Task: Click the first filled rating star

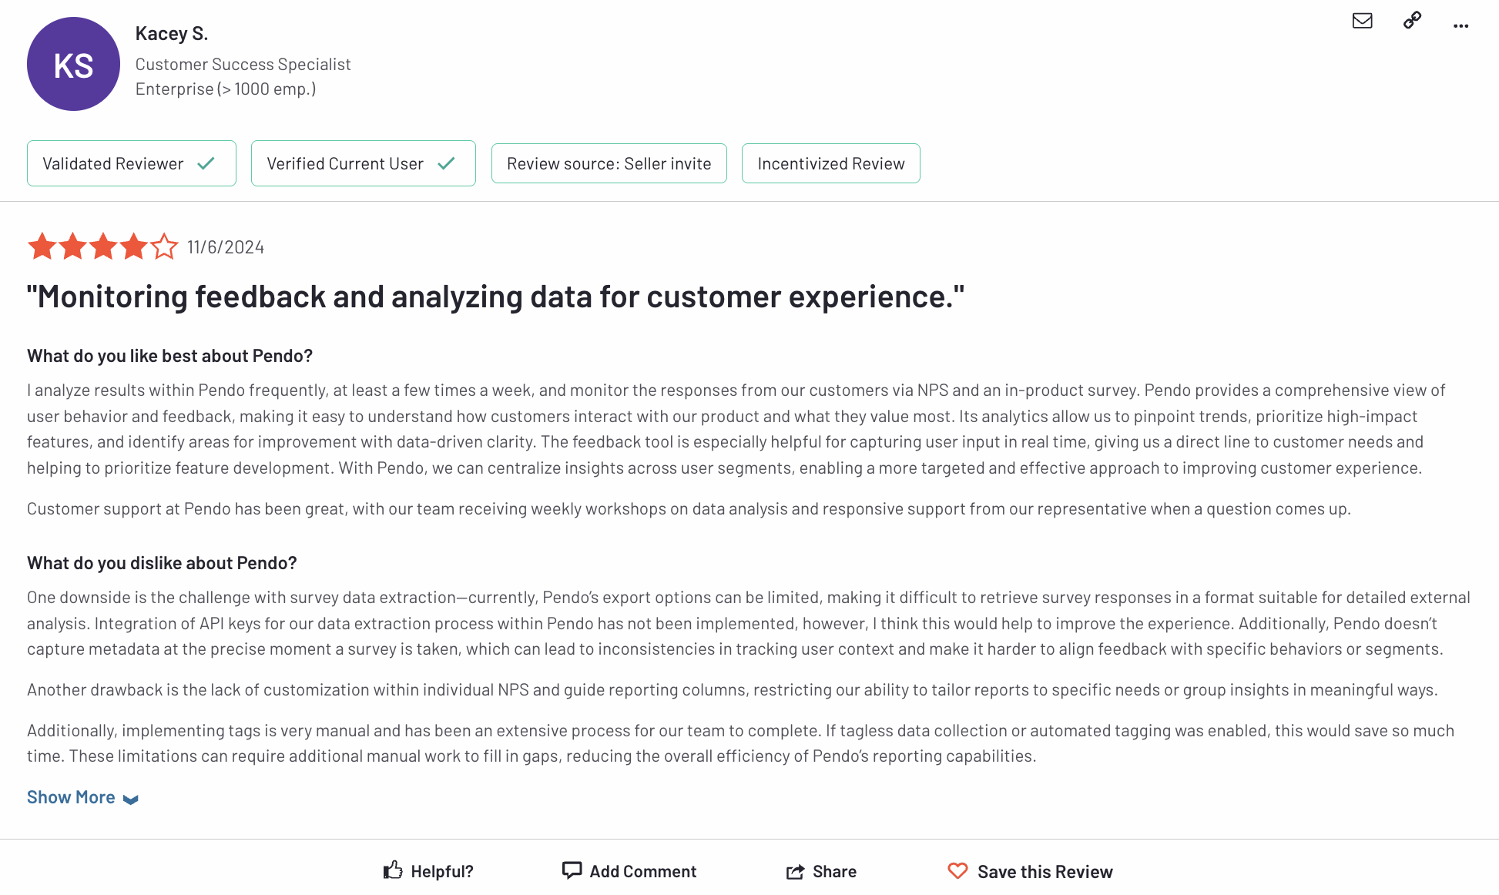Action: [42, 246]
